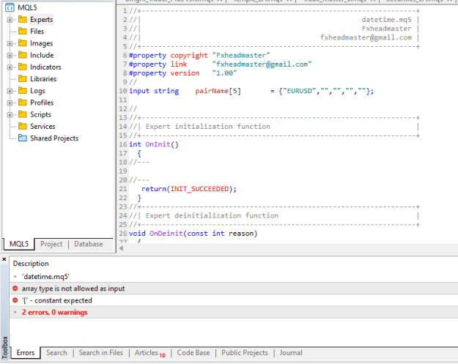The width and height of the screenshot is (458, 364).
Task: Select the "'{' - constant expected" error
Action: [x=234, y=300]
